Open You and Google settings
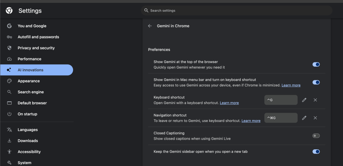The width and height of the screenshot is (343, 166). click(37, 26)
